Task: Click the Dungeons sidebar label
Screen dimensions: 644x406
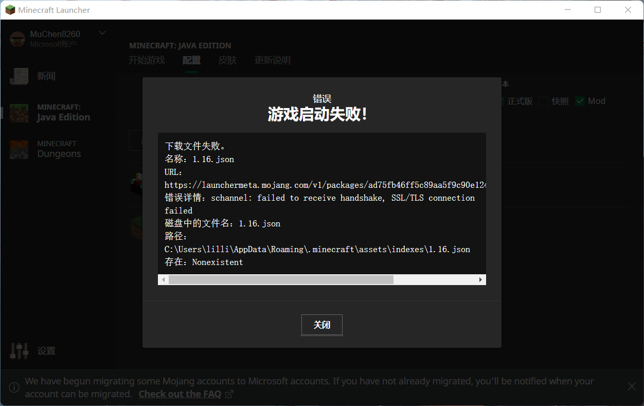Action: tap(59, 154)
